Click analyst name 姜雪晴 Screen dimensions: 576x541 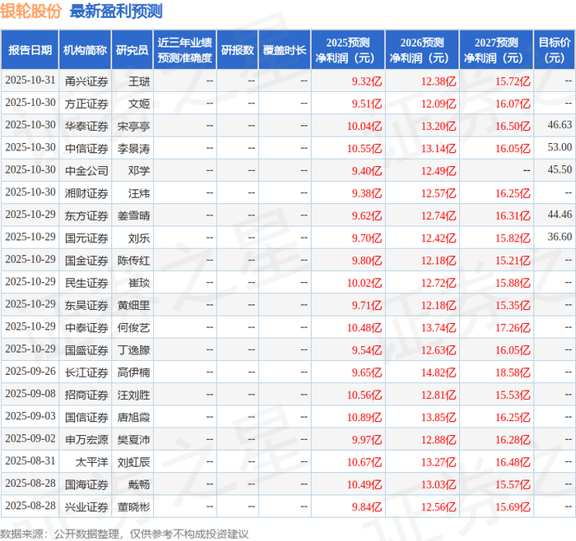(133, 215)
